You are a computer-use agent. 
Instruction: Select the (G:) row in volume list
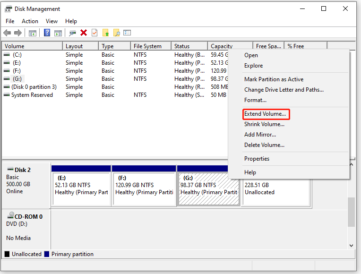115,79
